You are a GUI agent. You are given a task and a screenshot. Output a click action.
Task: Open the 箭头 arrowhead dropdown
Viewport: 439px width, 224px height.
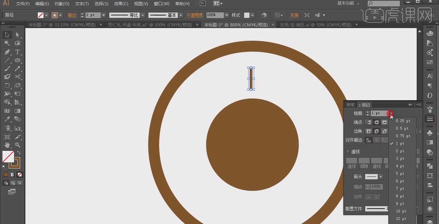[380, 177]
